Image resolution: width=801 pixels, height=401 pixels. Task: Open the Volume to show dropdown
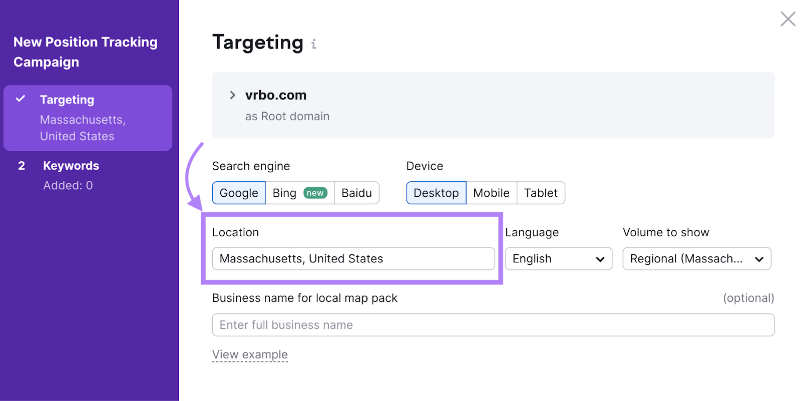point(697,259)
